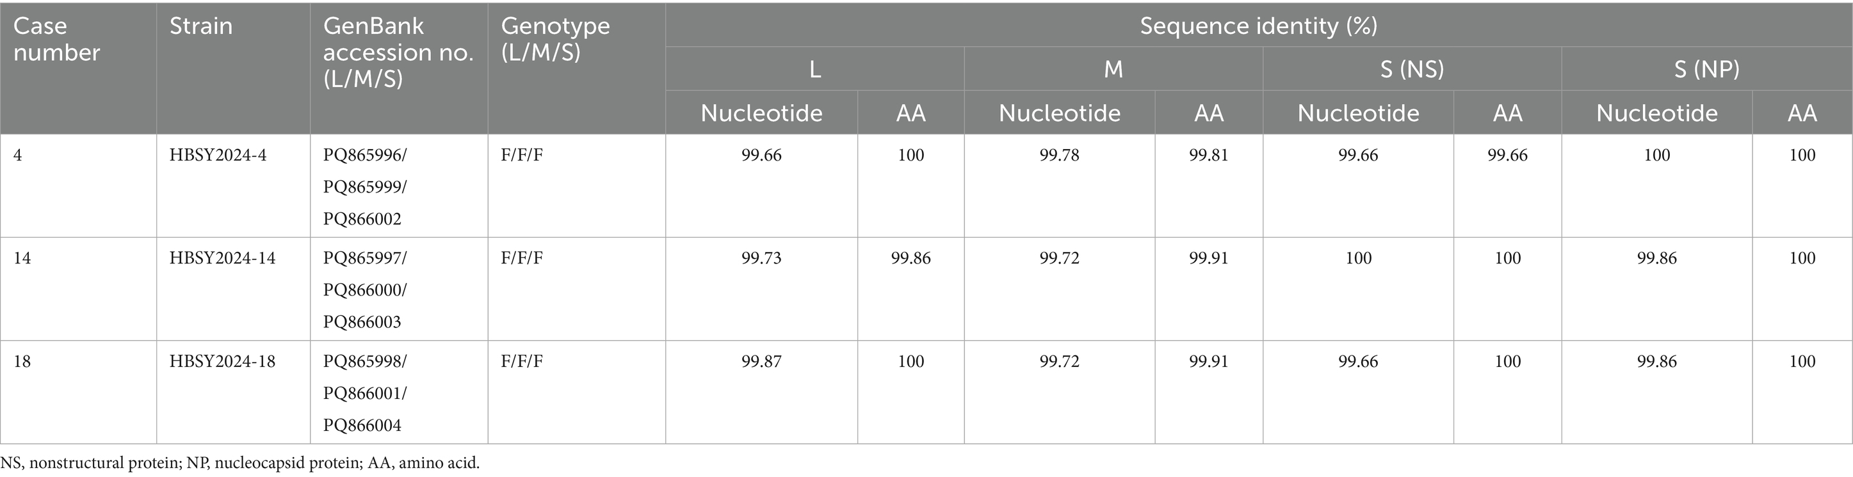
Task: Click the 99.81 M amino acid value
Action: tap(1208, 155)
